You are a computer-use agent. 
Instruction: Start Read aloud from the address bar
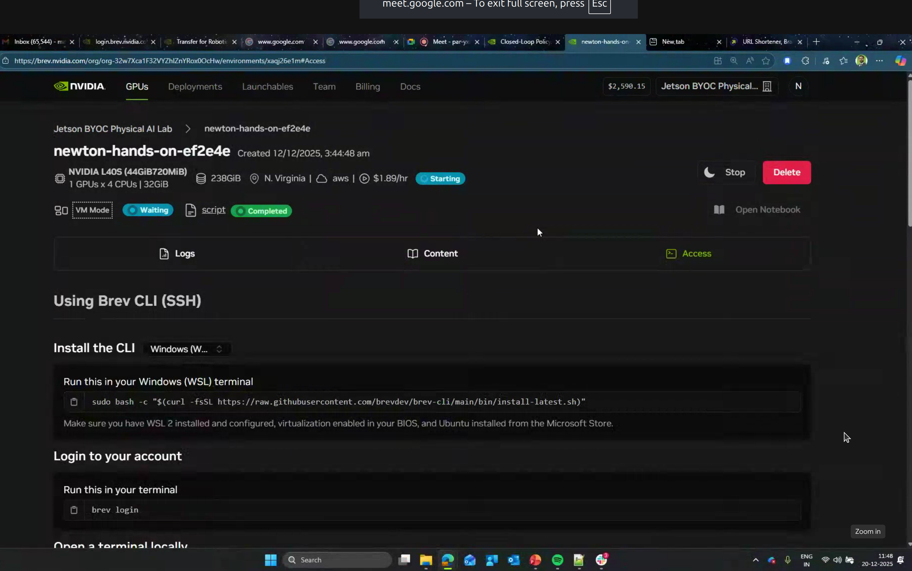750,60
